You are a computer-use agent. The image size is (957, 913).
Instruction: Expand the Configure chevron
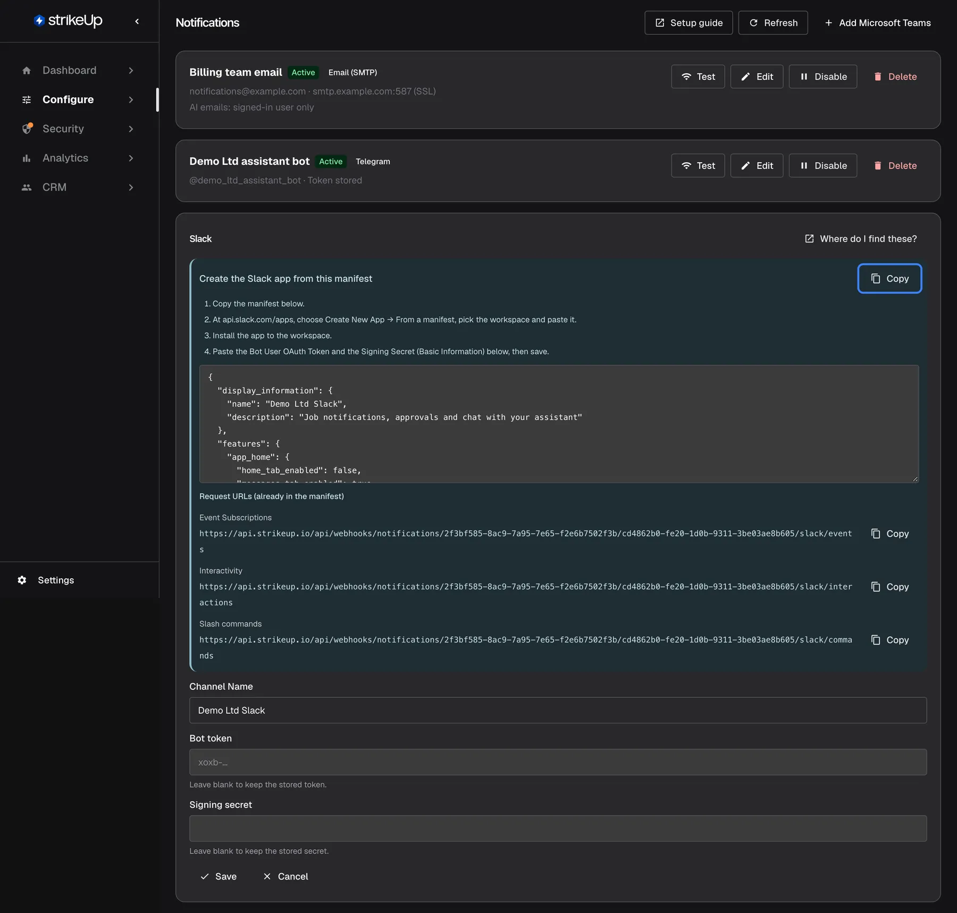[131, 99]
